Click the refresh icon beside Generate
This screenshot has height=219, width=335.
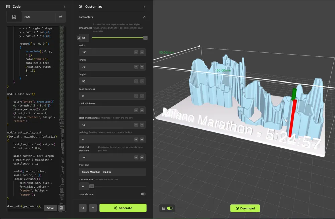[82, 208]
